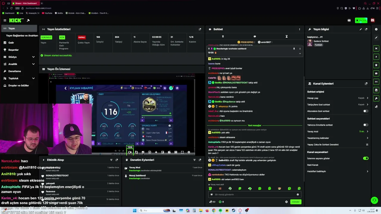Click the chat bubble icon in right rail

coord(376,73)
